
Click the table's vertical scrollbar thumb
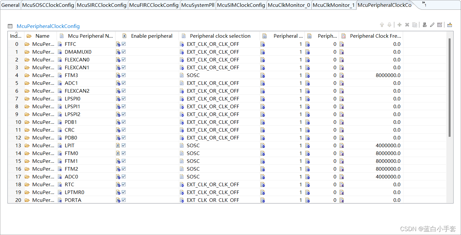[x=450, y=87]
